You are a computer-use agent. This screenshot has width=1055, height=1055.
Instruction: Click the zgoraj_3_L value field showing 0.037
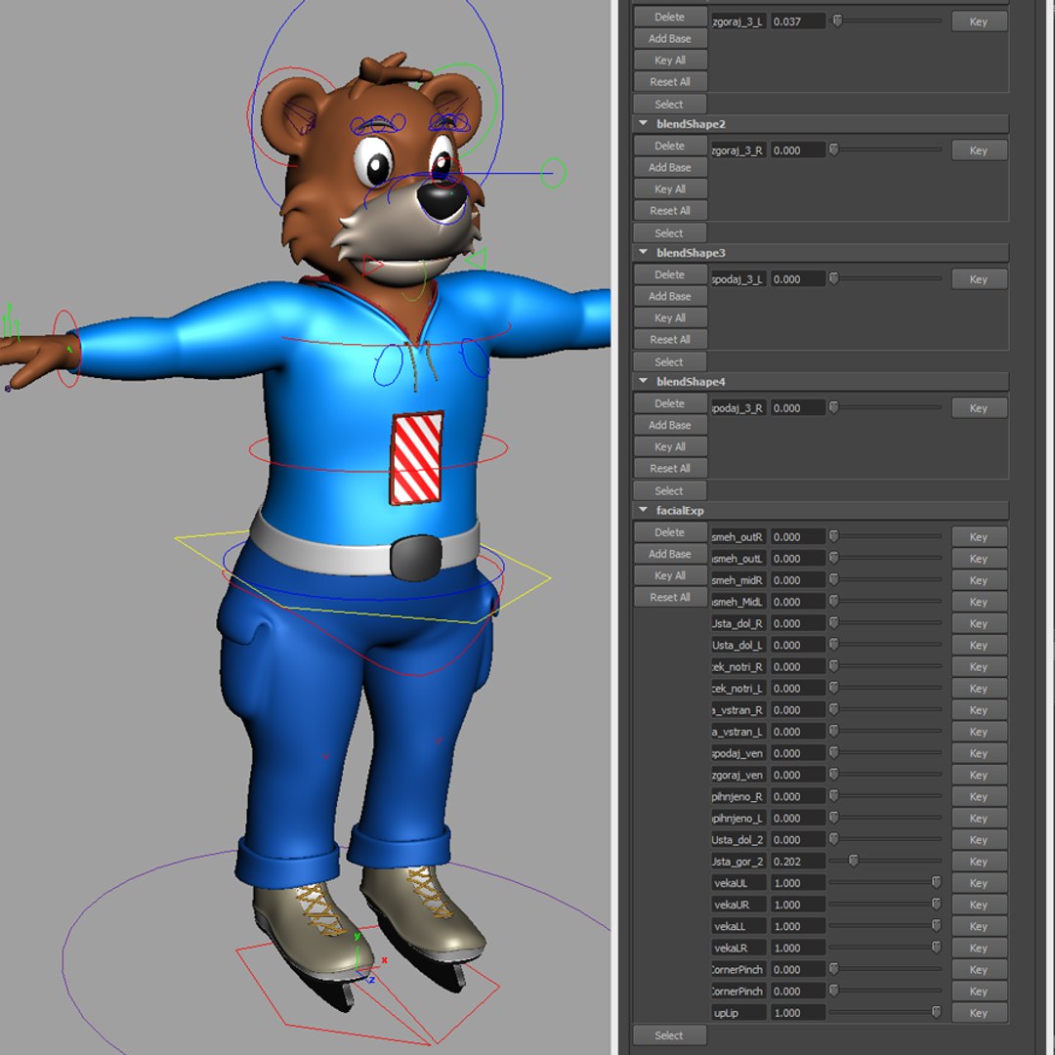pos(798,21)
